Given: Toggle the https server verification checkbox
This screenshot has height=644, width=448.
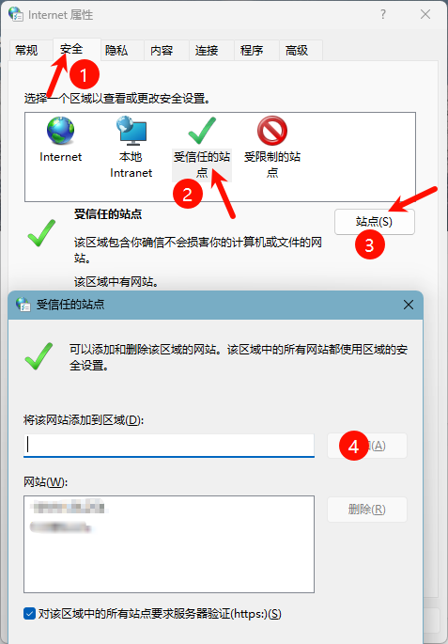Looking at the screenshot, I should (29, 614).
